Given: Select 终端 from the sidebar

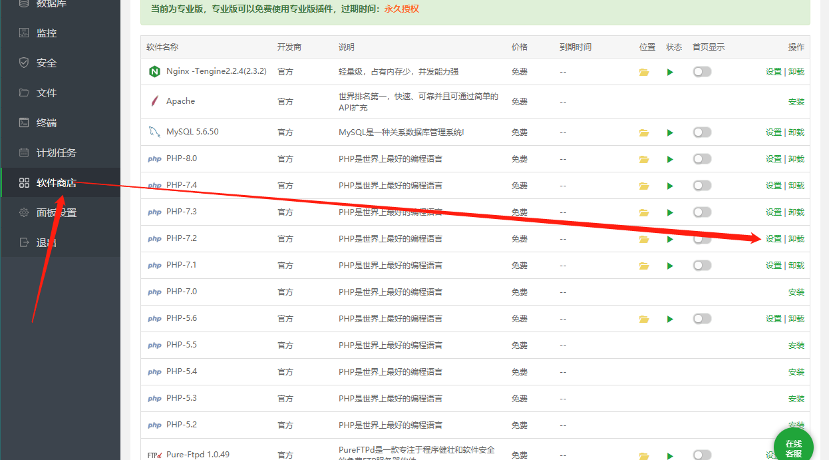Looking at the screenshot, I should (x=46, y=123).
